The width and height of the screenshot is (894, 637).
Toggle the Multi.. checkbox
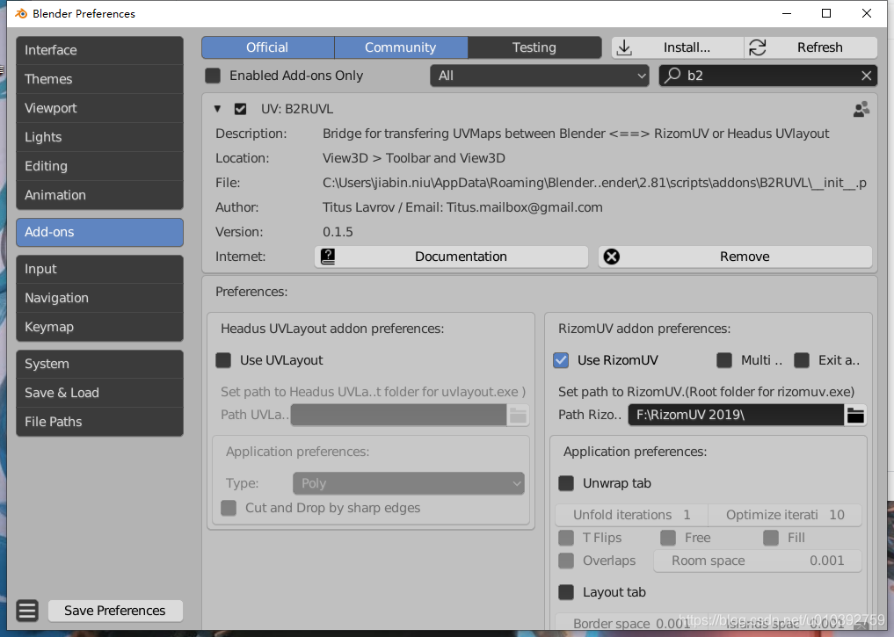coord(724,360)
